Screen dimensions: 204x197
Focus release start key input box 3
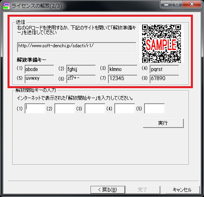tap(95, 108)
